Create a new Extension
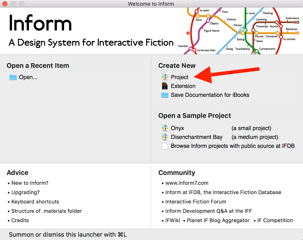The width and height of the screenshot is (303, 240). pyautogui.click(x=183, y=86)
